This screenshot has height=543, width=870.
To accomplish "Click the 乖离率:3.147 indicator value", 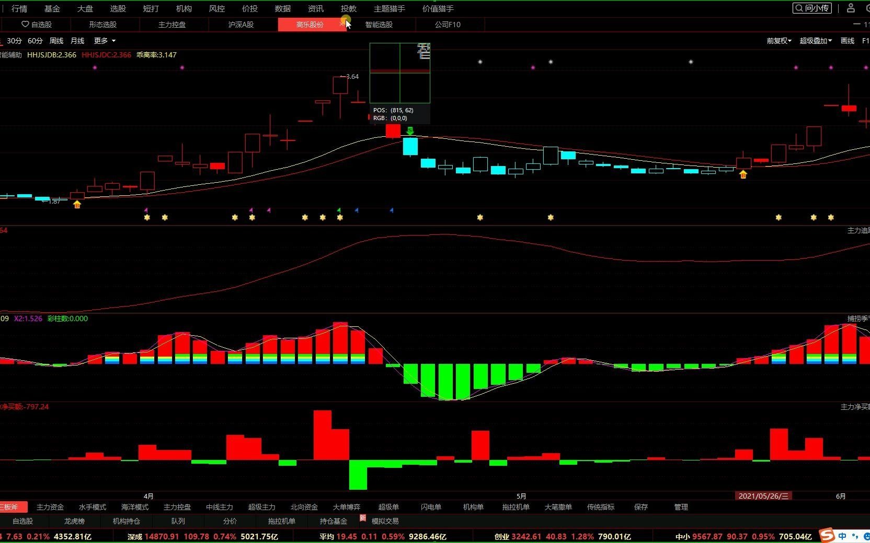I will tap(156, 55).
